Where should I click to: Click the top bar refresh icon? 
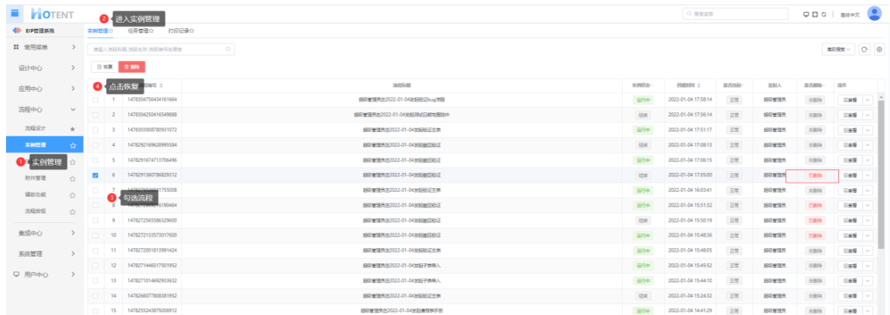824,14
